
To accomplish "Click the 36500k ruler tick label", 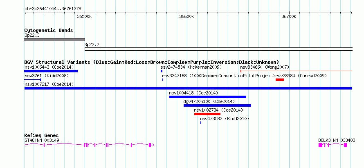I will 85,17.
